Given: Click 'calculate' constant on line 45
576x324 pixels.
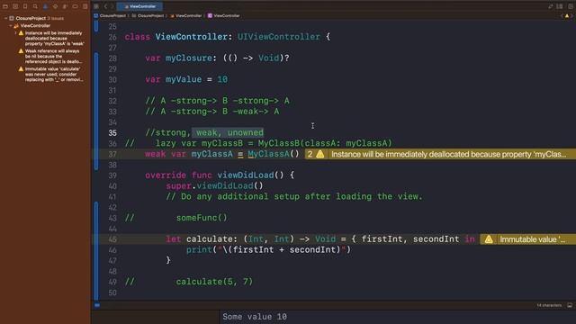Looking at the screenshot, I should [209, 239].
